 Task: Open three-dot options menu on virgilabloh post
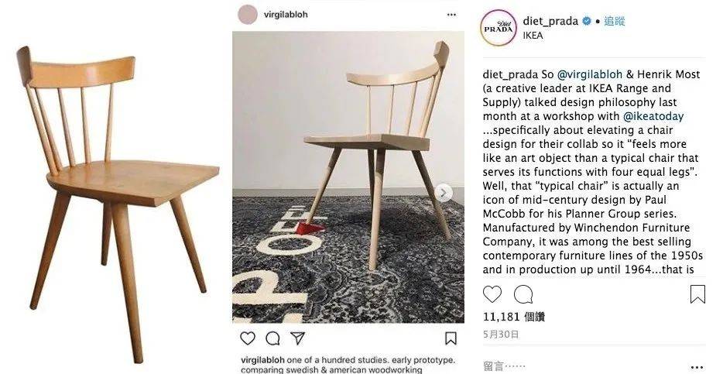[x=451, y=15]
